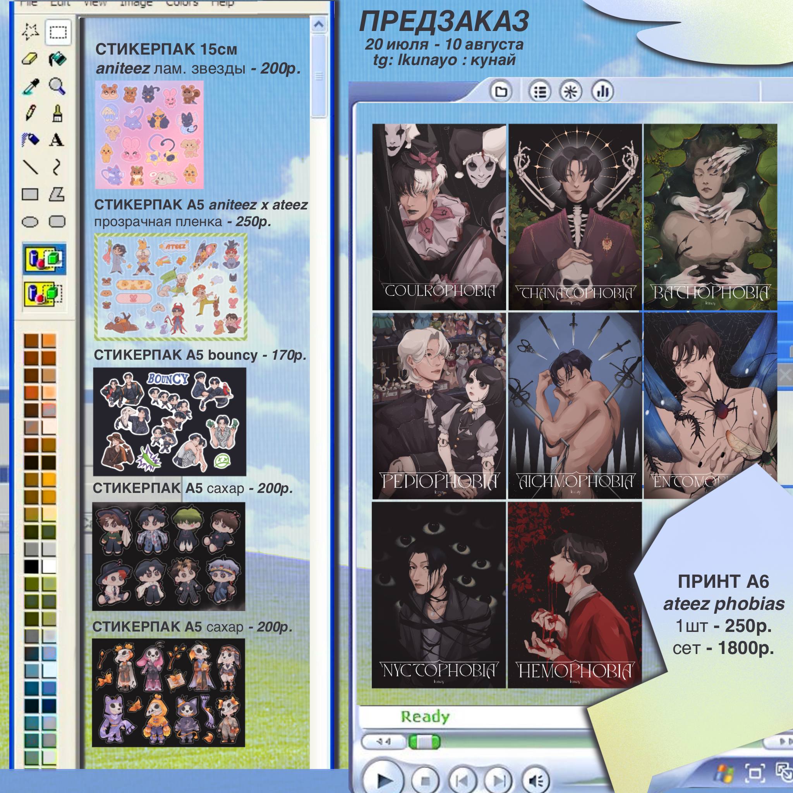
Task: Select the Rectangle shape tool
Action: (x=30, y=194)
